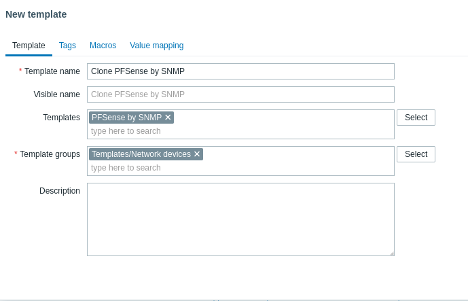
Task: Click the Template groups search box
Action: [x=240, y=168]
